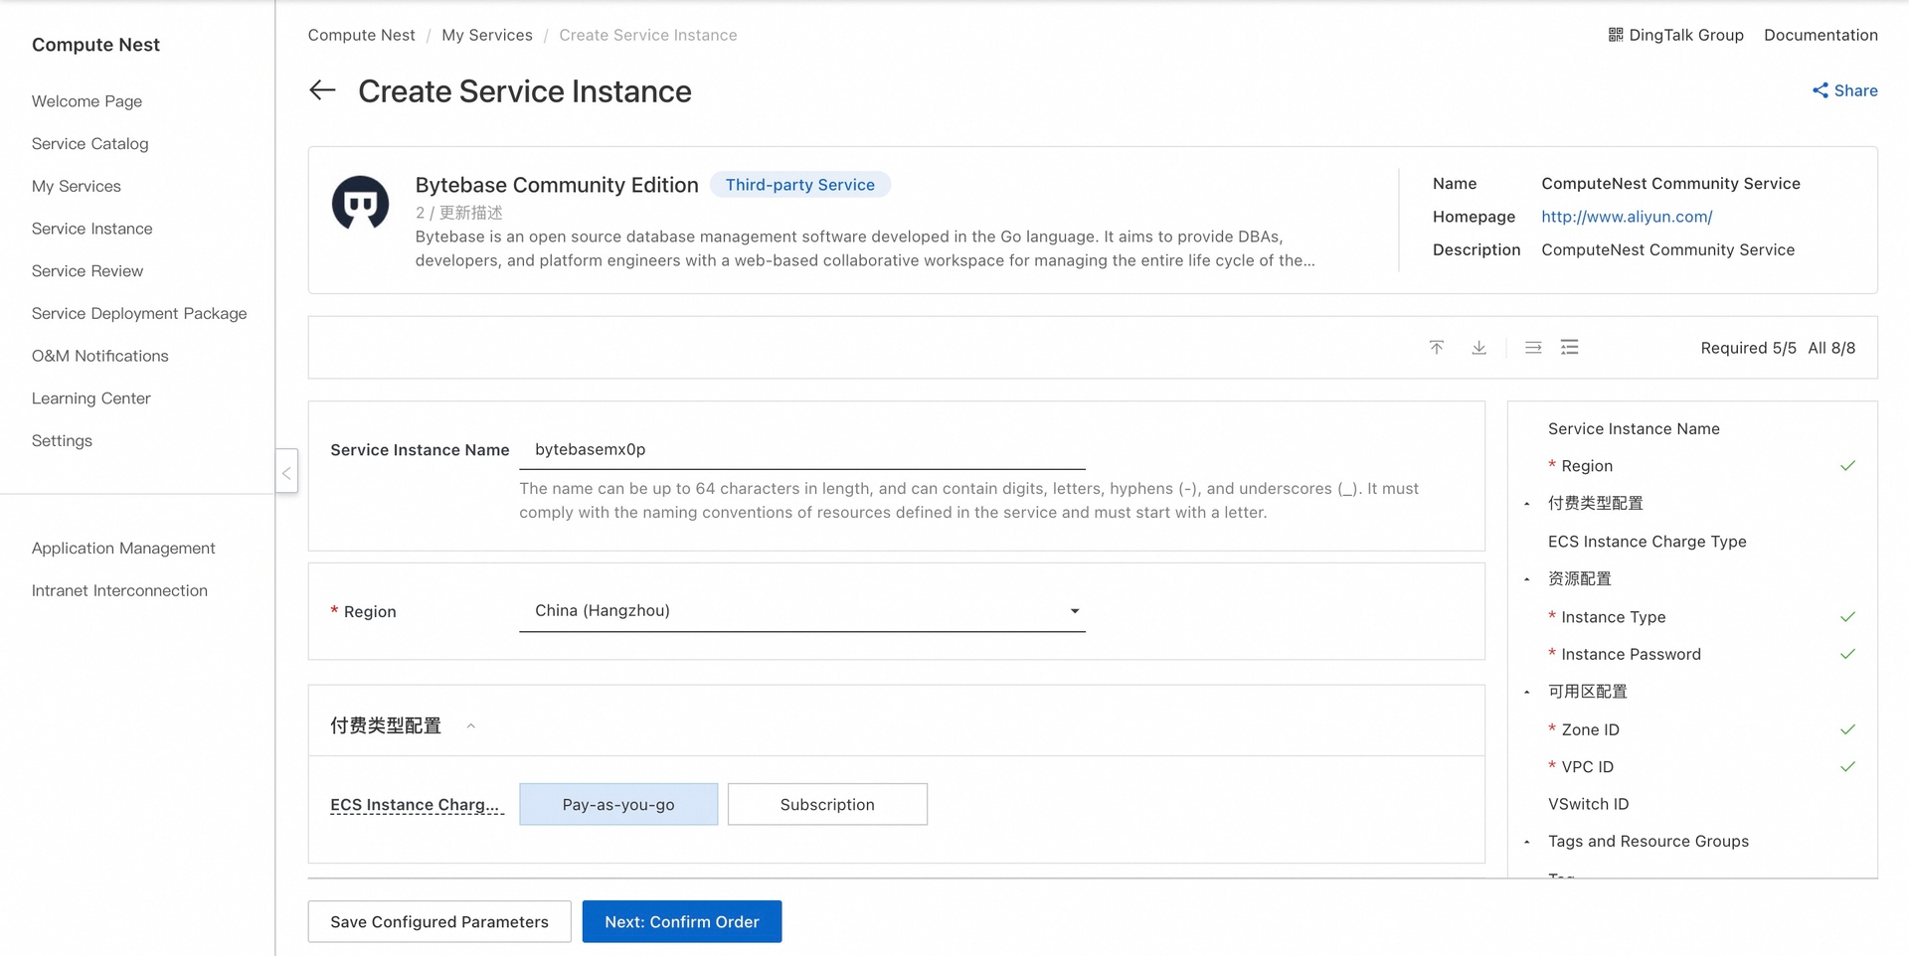Collapse Tags and Resource Groups in the outline
The width and height of the screenshot is (1909, 956).
(x=1527, y=842)
